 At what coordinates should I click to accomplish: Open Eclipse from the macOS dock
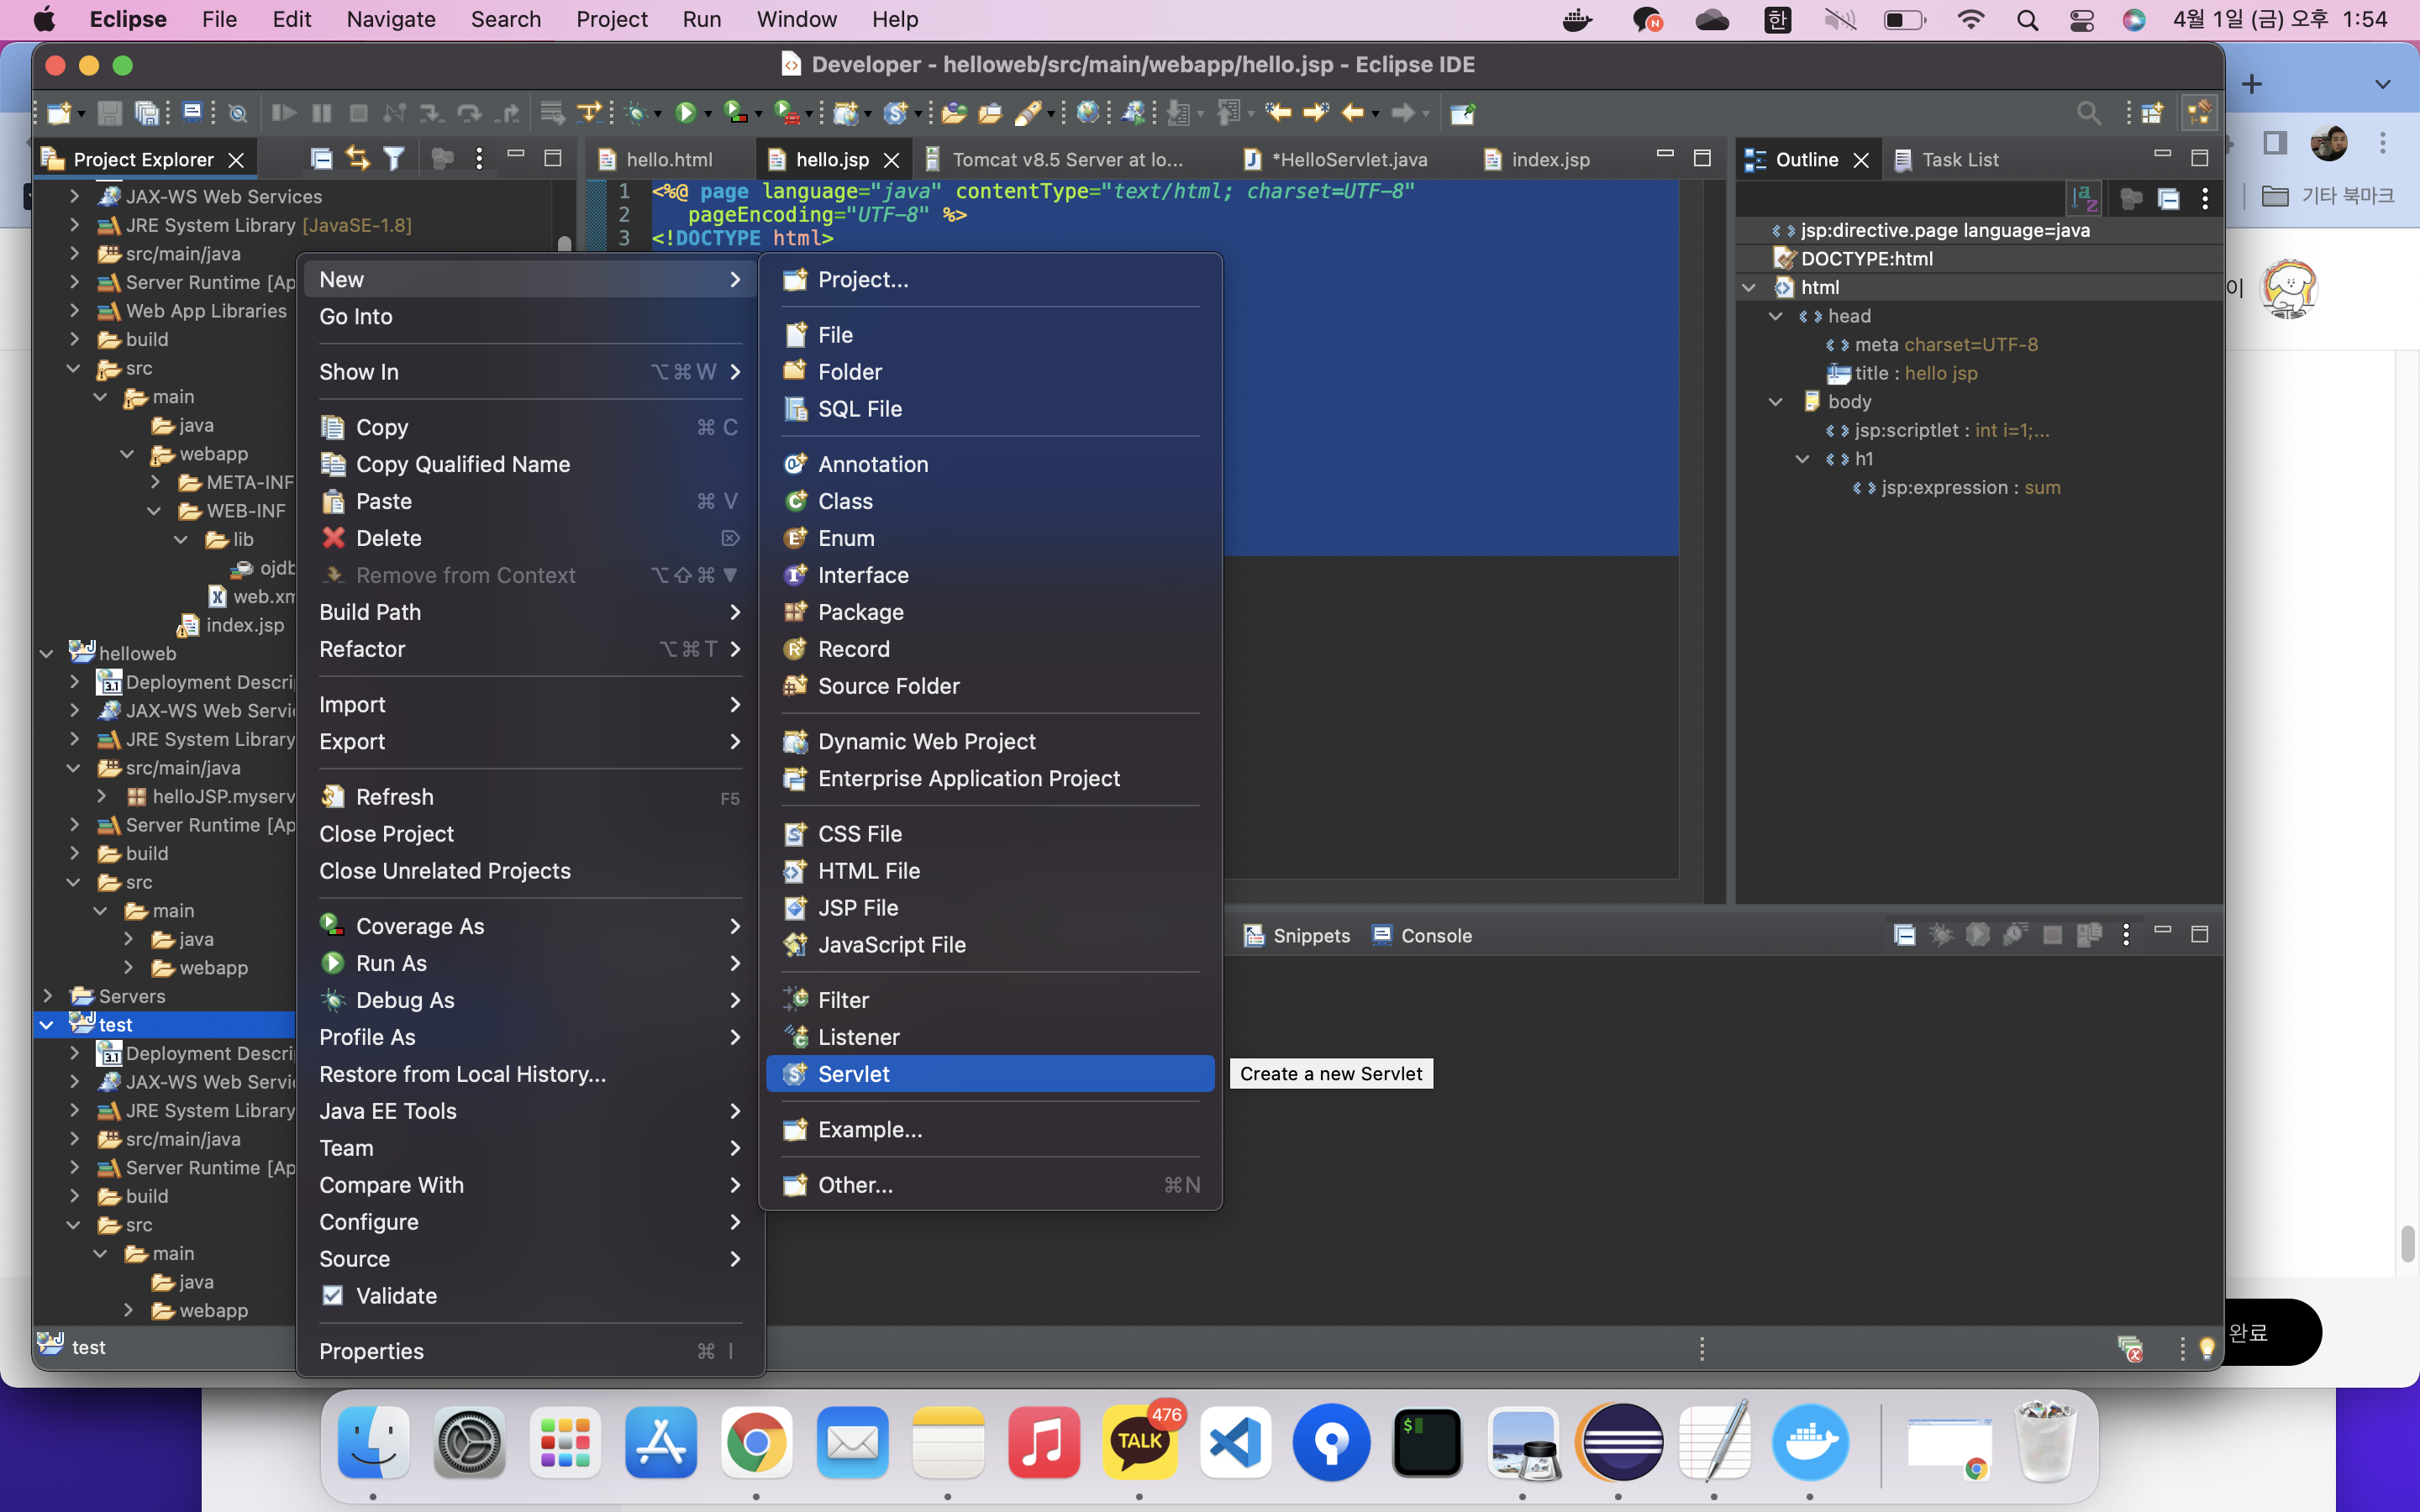pos(1620,1442)
